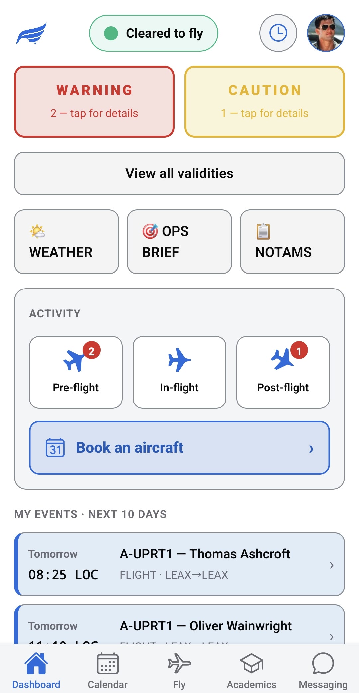This screenshot has height=693, width=359.
Task: Expand the Thomas Ashcroft event chevron
Action: 331,565
